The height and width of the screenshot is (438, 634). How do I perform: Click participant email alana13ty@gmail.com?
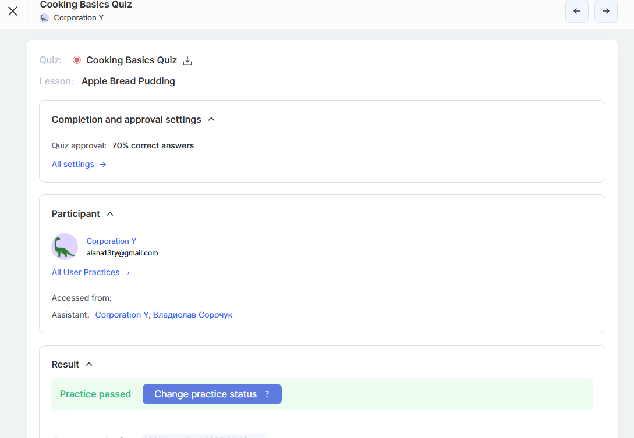[x=122, y=253]
